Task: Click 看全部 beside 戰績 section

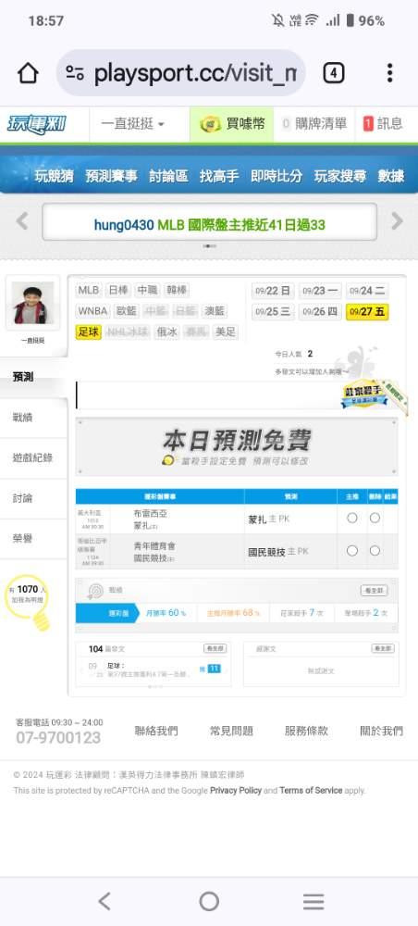Action: coord(374,591)
